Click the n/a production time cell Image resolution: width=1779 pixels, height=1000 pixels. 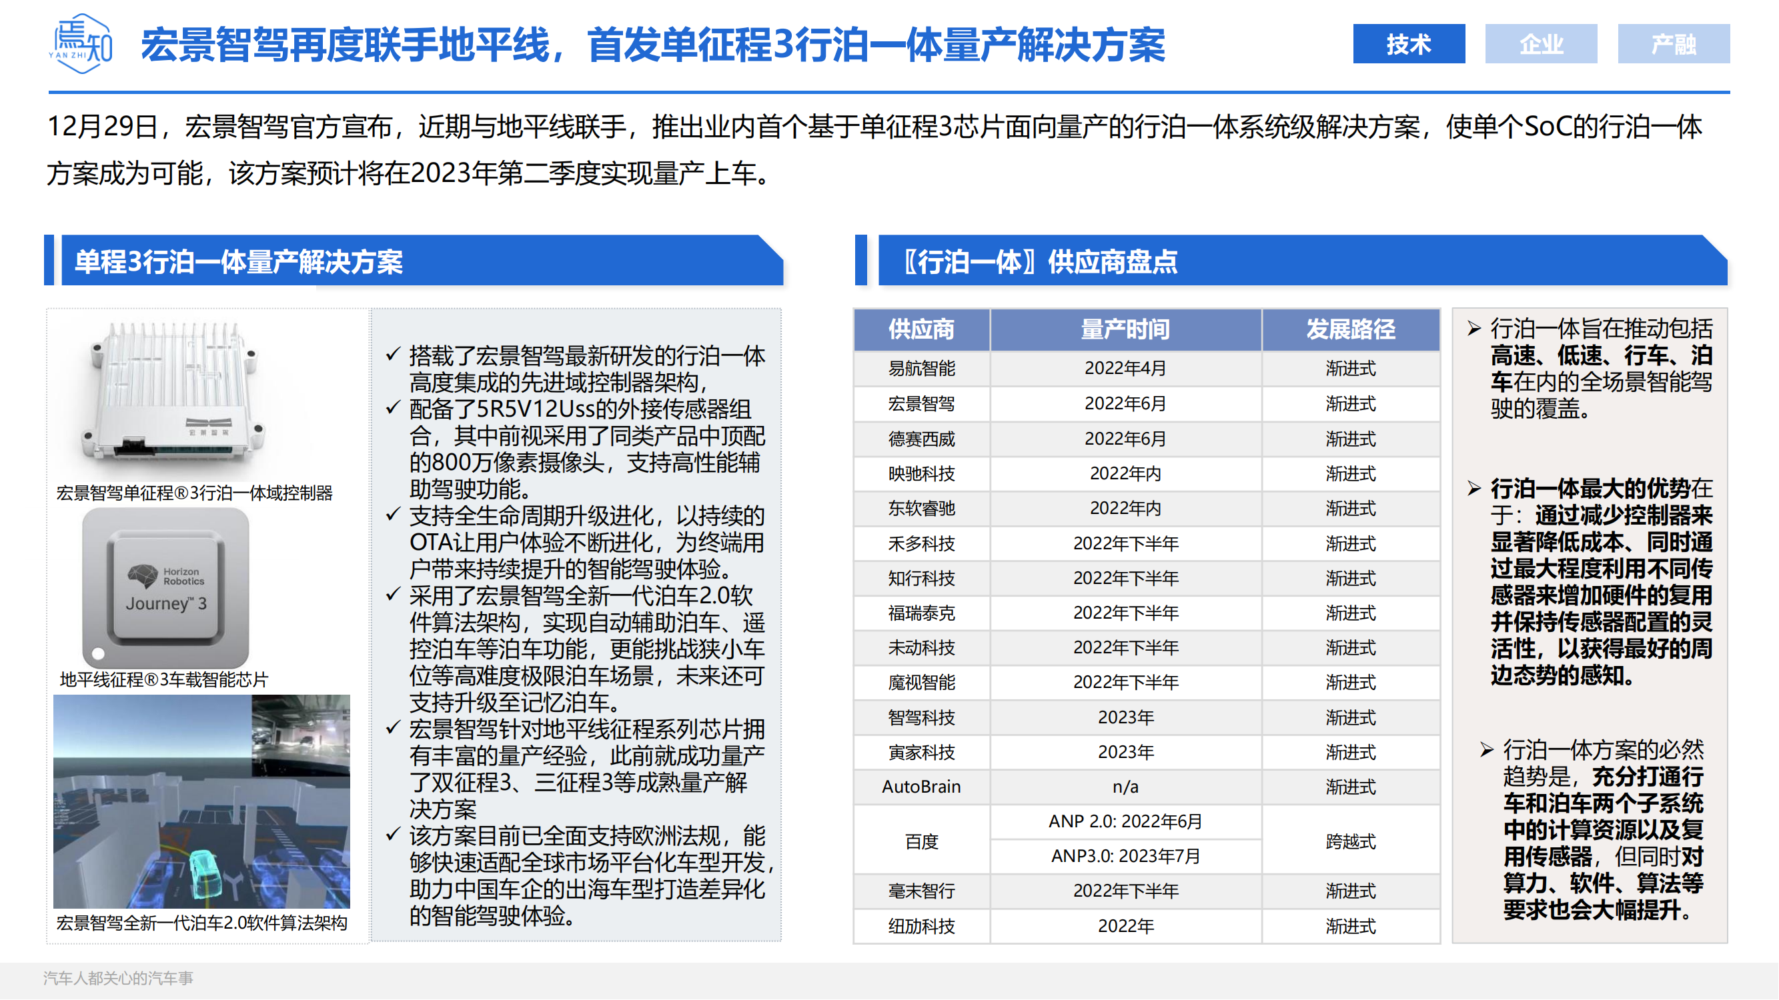tap(1126, 787)
